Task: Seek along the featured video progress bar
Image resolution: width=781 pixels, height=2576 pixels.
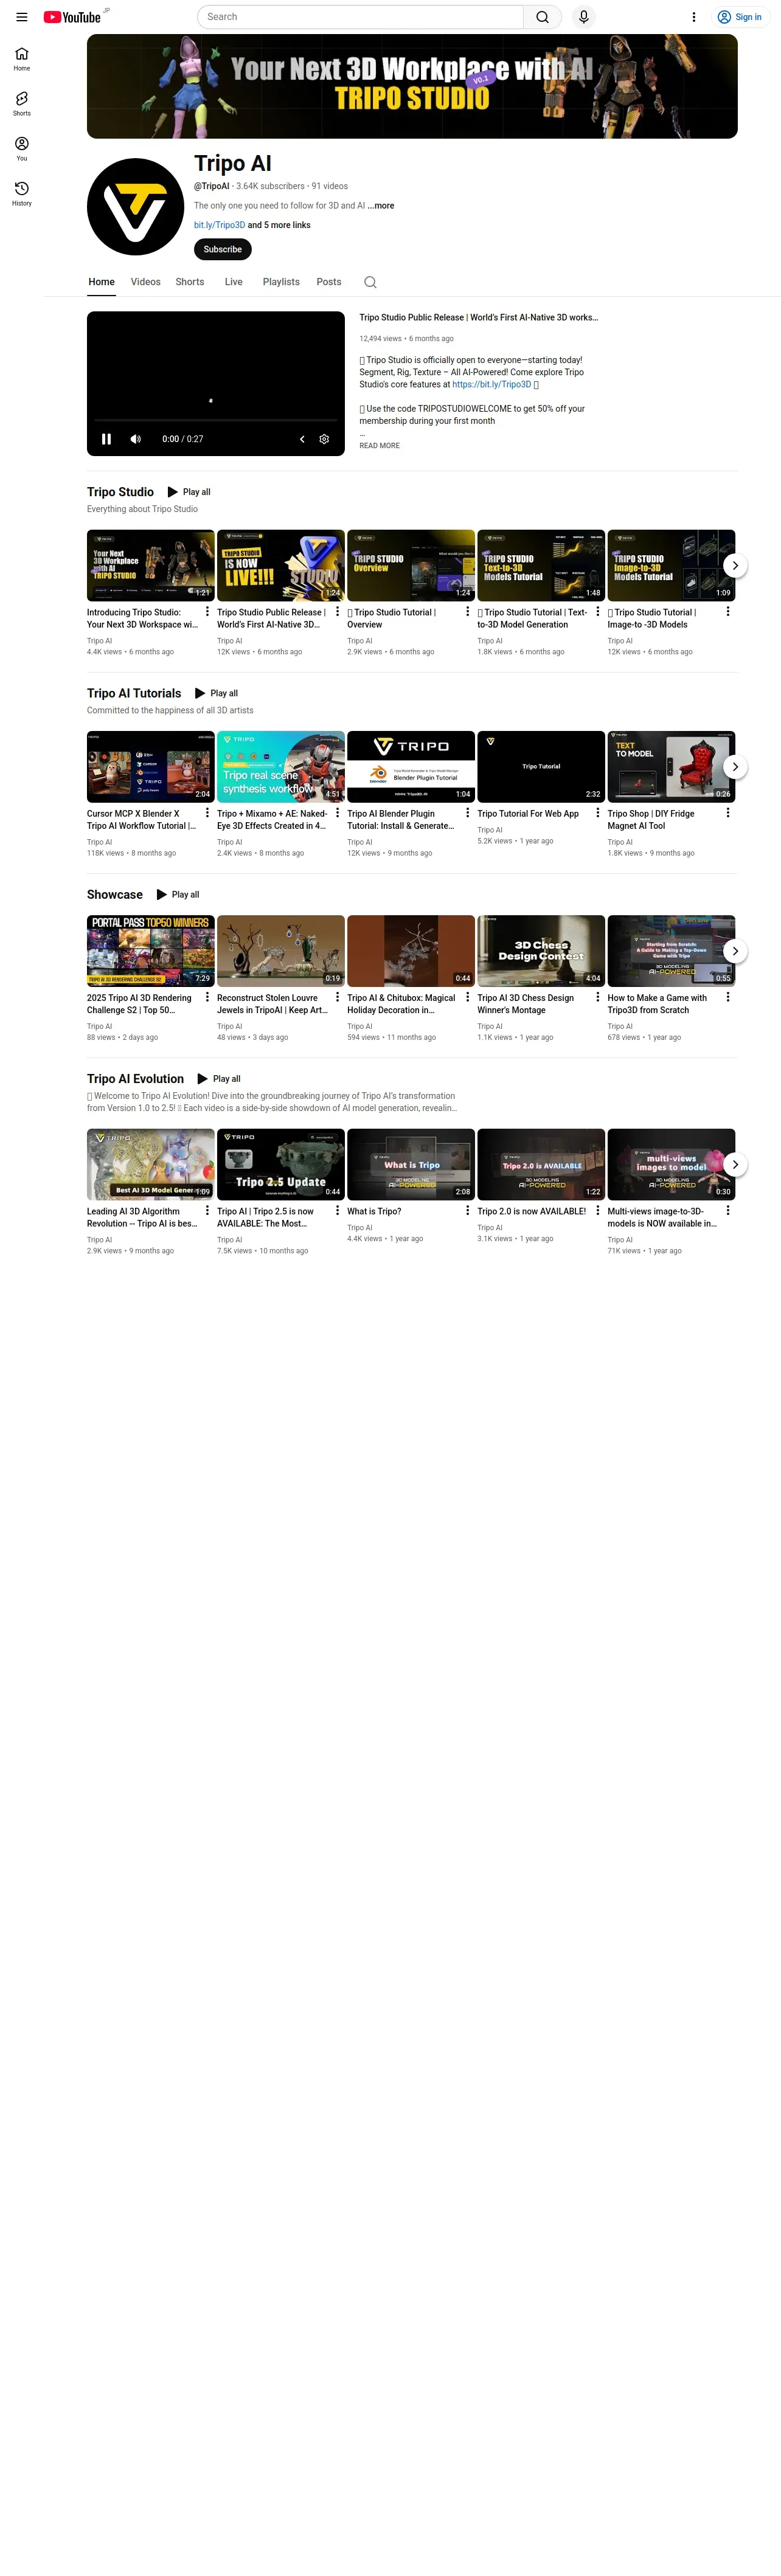Action: point(216,421)
